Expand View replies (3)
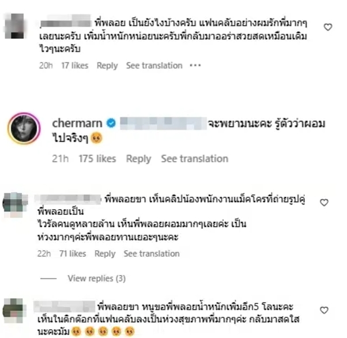Image resolution: width=347 pixels, height=338 pixels. (97, 278)
